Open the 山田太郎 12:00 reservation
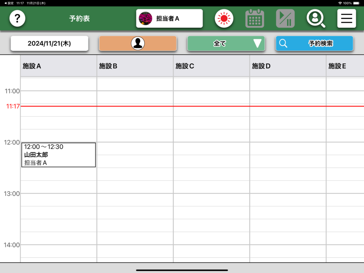This screenshot has width=364, height=273. tap(58, 155)
